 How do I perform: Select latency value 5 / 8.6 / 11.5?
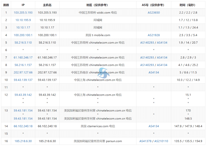pyautogui.click(x=188, y=72)
